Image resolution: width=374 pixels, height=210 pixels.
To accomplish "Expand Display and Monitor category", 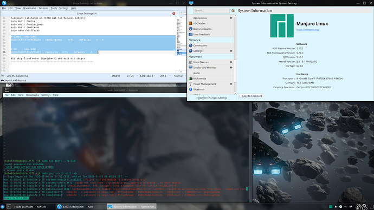I will (x=231, y=67).
